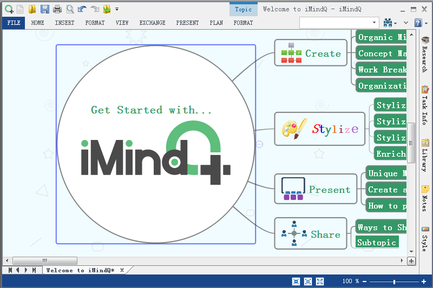Open the Library side panel

tap(425, 155)
